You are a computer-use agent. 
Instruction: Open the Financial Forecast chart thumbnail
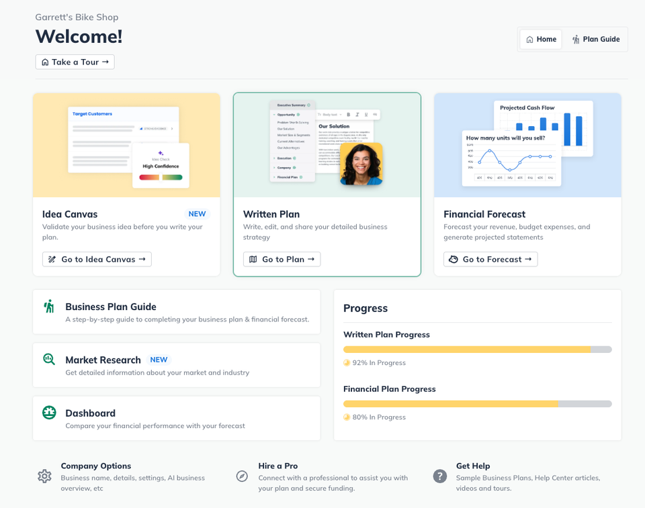[527, 145]
